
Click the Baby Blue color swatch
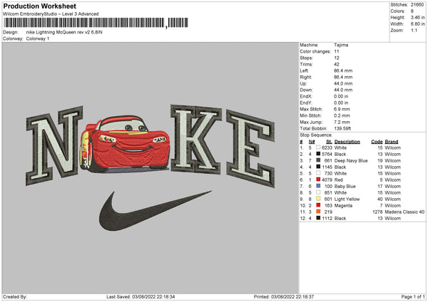pos(319,186)
